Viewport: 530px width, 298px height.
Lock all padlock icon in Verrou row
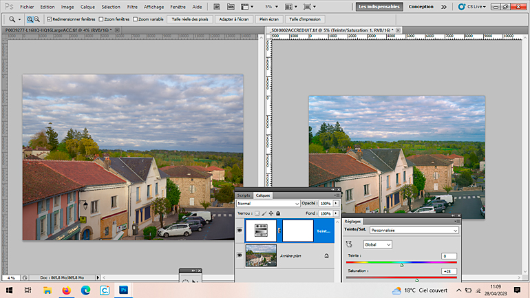click(278, 213)
